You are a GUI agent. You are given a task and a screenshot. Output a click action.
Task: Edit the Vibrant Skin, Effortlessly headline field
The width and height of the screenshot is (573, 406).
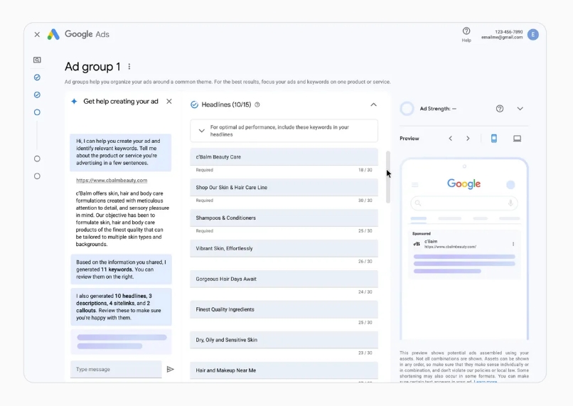click(x=284, y=248)
